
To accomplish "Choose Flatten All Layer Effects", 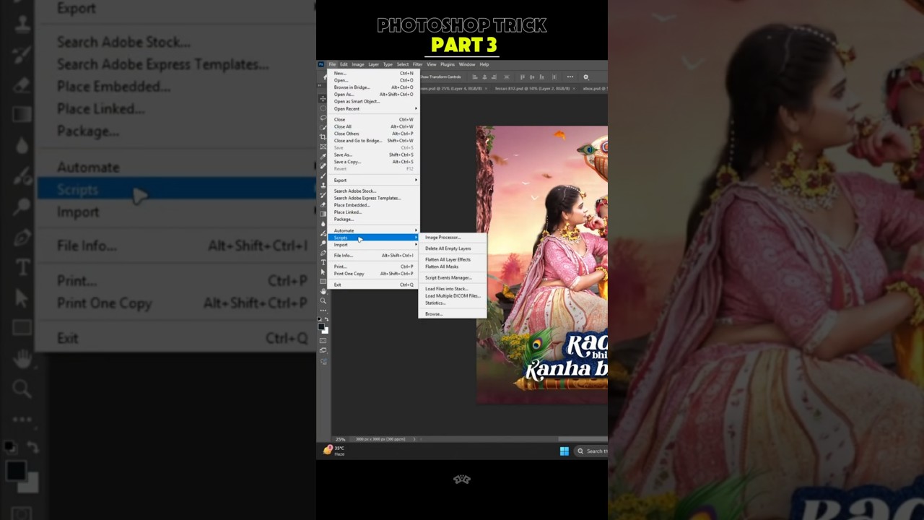I will point(453,259).
